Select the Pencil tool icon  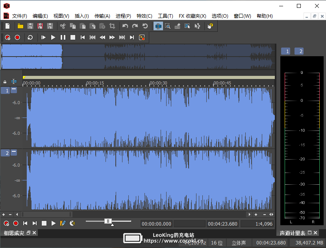pyautogui.click(x=177, y=26)
